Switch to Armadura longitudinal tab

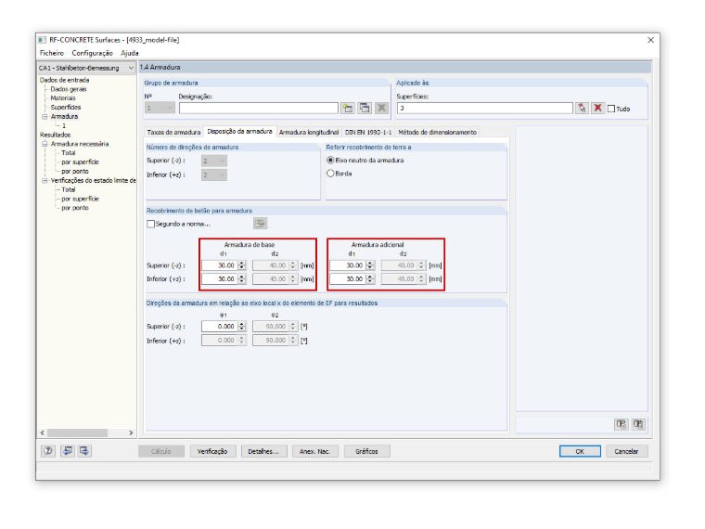click(x=308, y=132)
